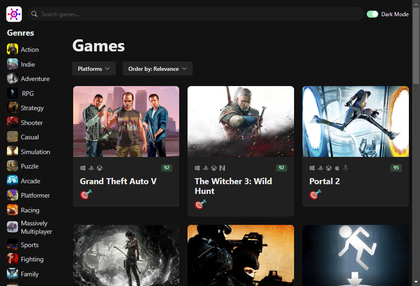Select the Shooter genre link
The height and width of the screenshot is (286, 420).
[x=31, y=123]
